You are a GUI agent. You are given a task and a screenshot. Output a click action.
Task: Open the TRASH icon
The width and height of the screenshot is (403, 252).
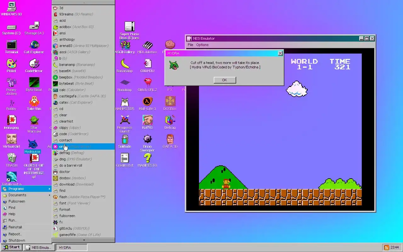coord(11,160)
